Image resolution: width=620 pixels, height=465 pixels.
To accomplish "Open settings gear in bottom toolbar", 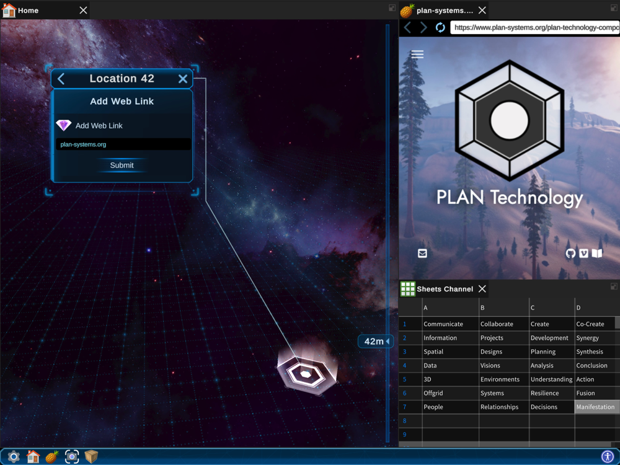I will coord(13,457).
